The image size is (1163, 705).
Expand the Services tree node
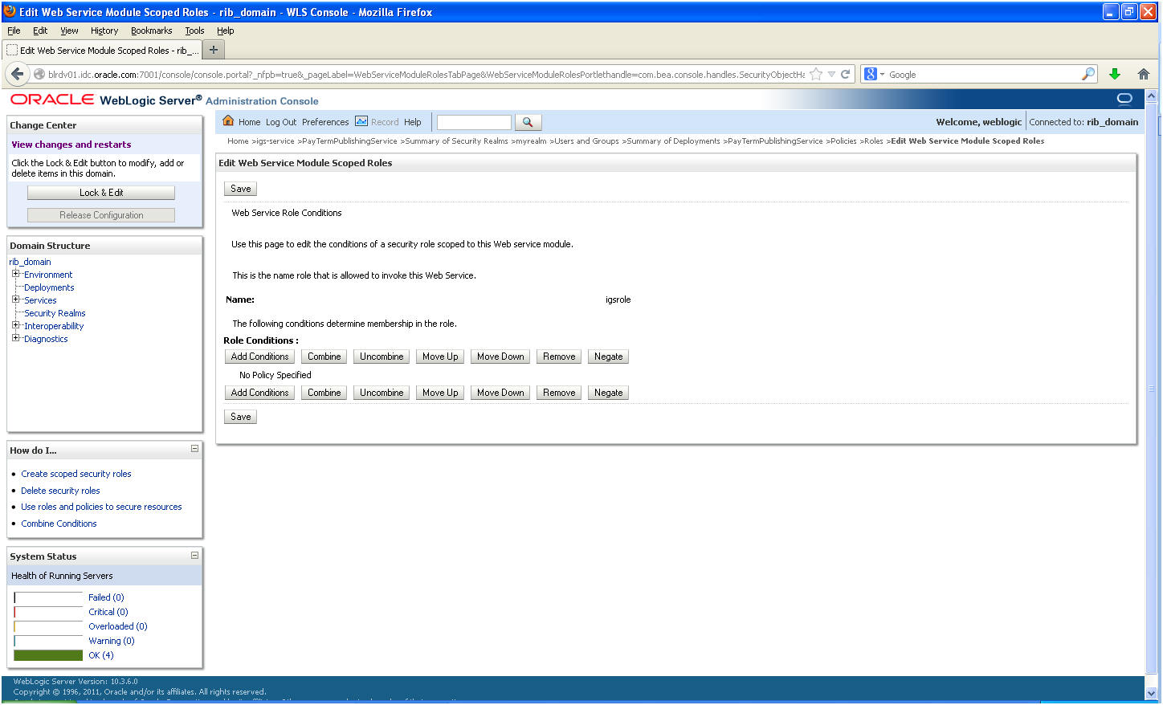[15, 300]
